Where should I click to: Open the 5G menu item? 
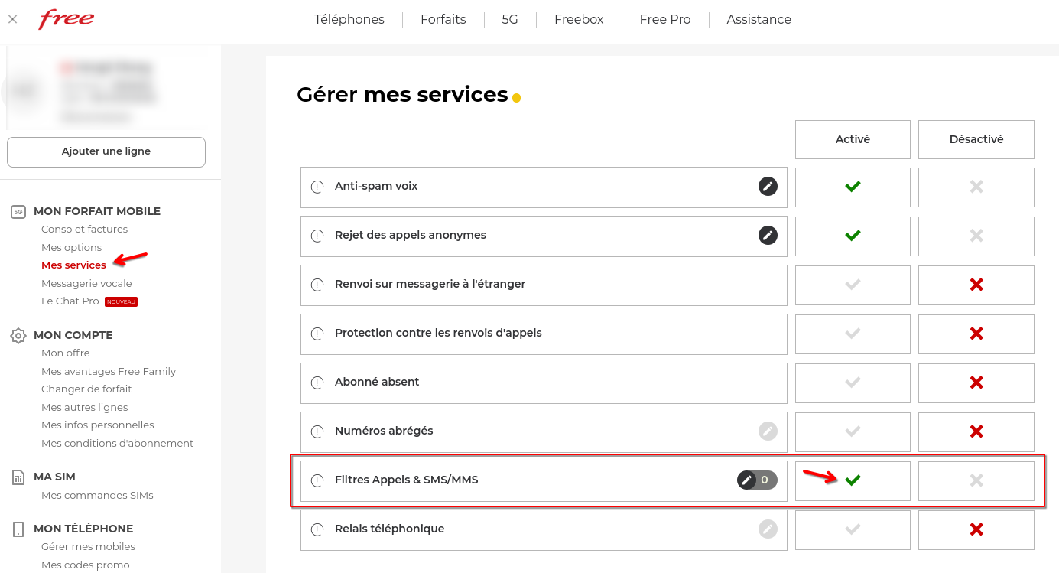pyautogui.click(x=510, y=20)
